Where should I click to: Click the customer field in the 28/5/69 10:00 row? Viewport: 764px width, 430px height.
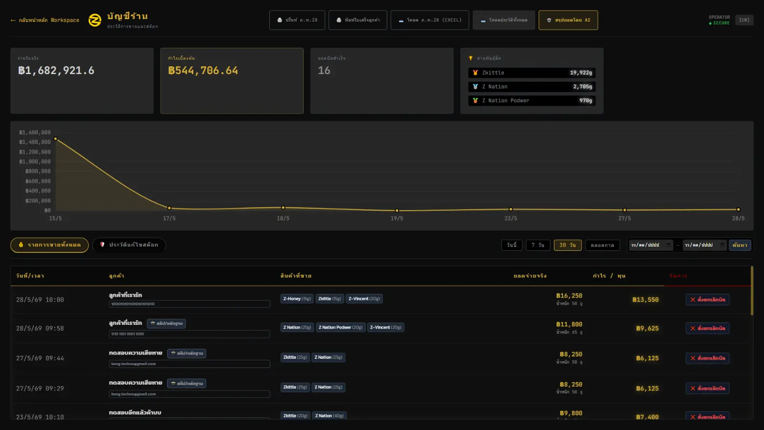coord(190,304)
